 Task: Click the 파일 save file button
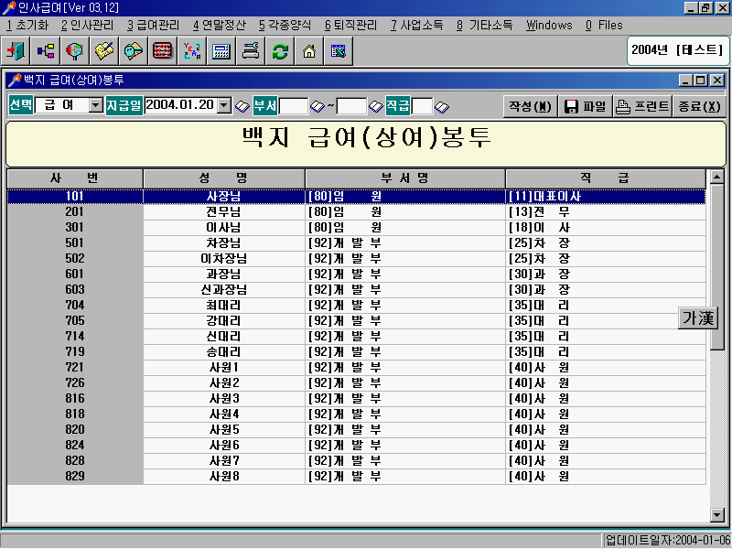[585, 106]
